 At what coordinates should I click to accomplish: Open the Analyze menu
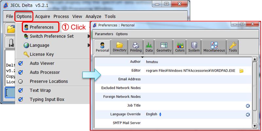[93, 17]
